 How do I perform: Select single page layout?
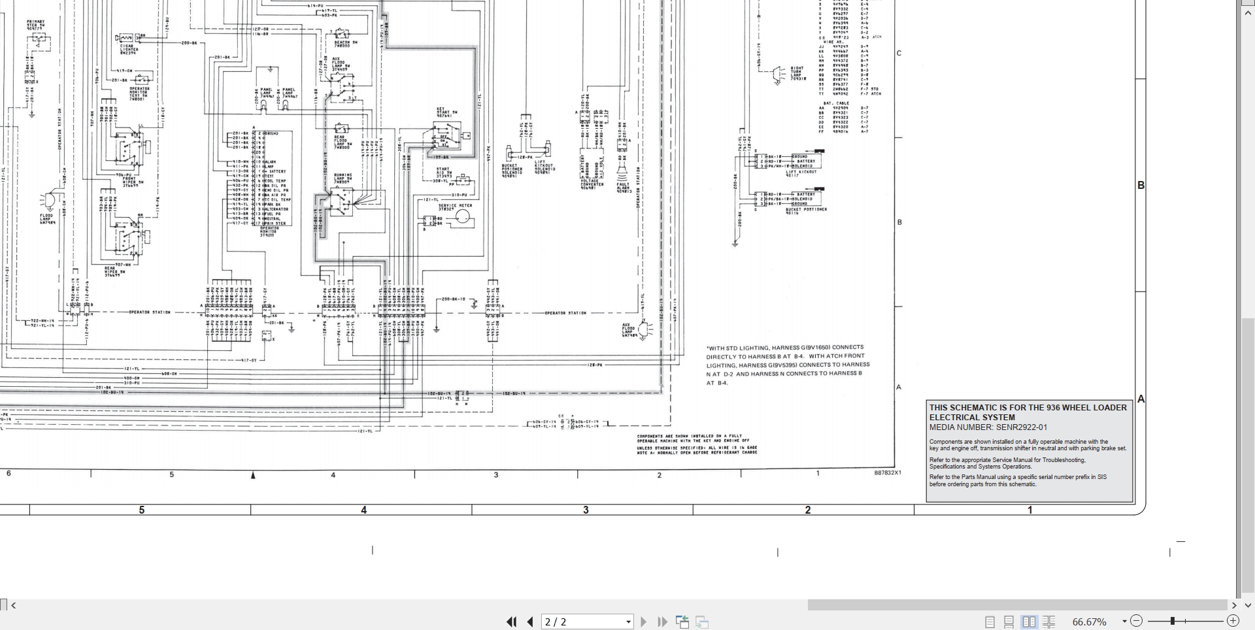[990, 622]
